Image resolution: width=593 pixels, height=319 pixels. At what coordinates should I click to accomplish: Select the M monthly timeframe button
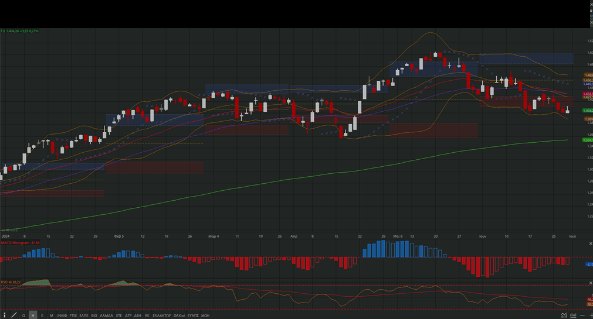pos(52,315)
